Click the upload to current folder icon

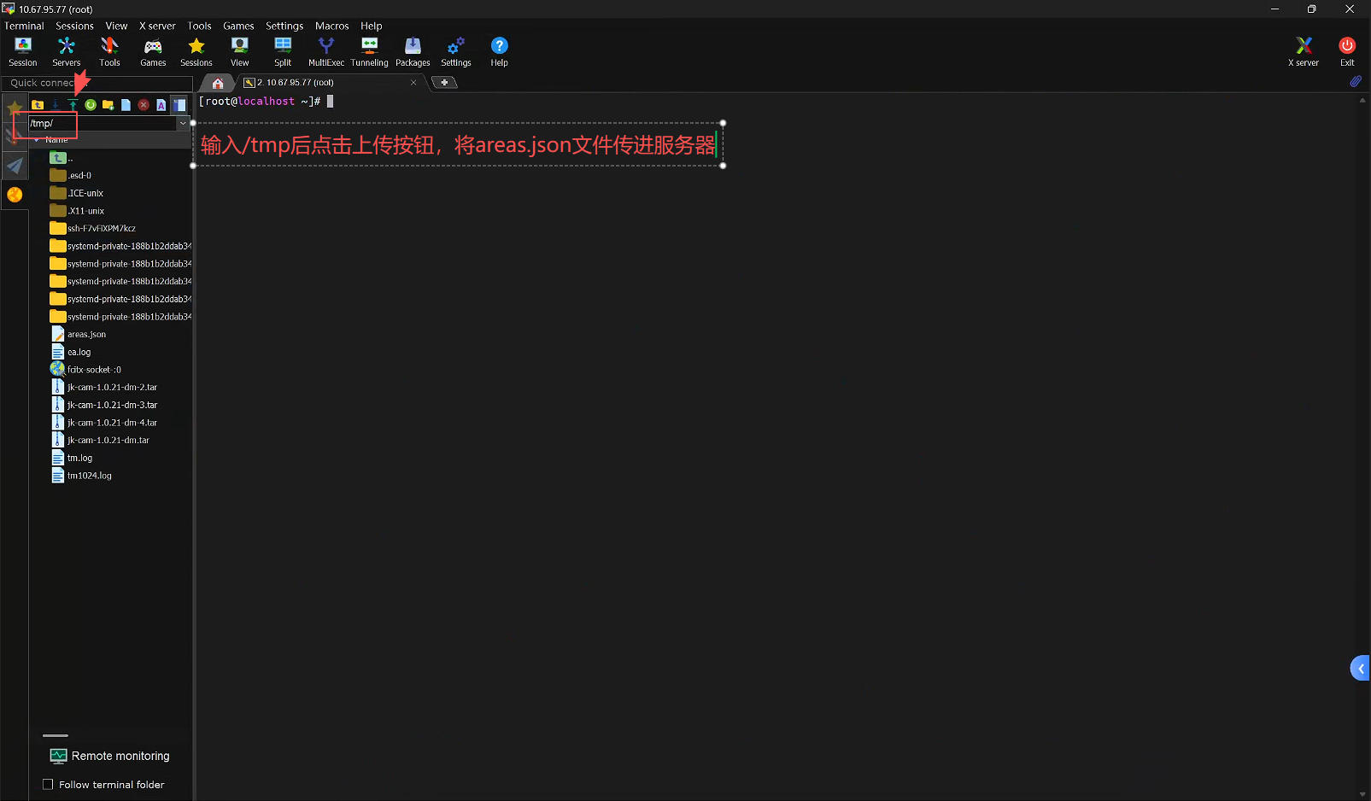point(73,105)
